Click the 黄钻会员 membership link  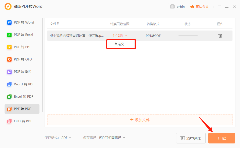click(202, 7)
